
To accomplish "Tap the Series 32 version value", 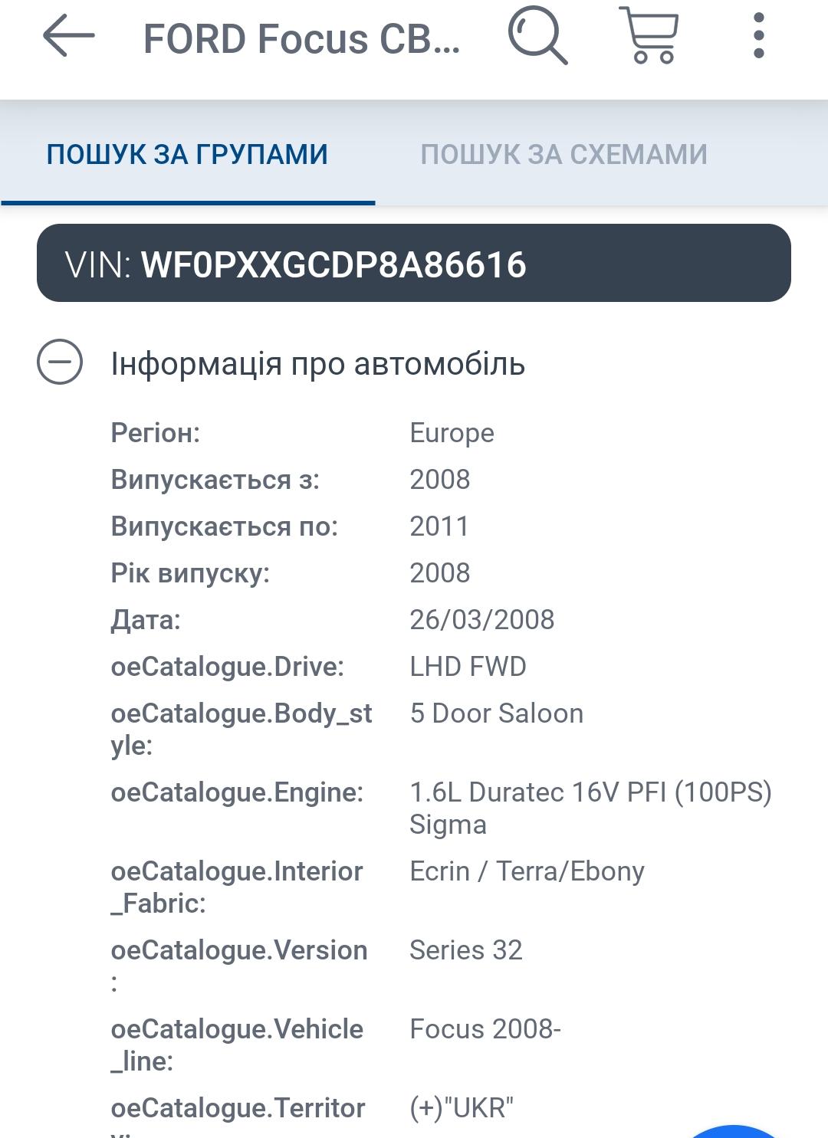I will (465, 950).
